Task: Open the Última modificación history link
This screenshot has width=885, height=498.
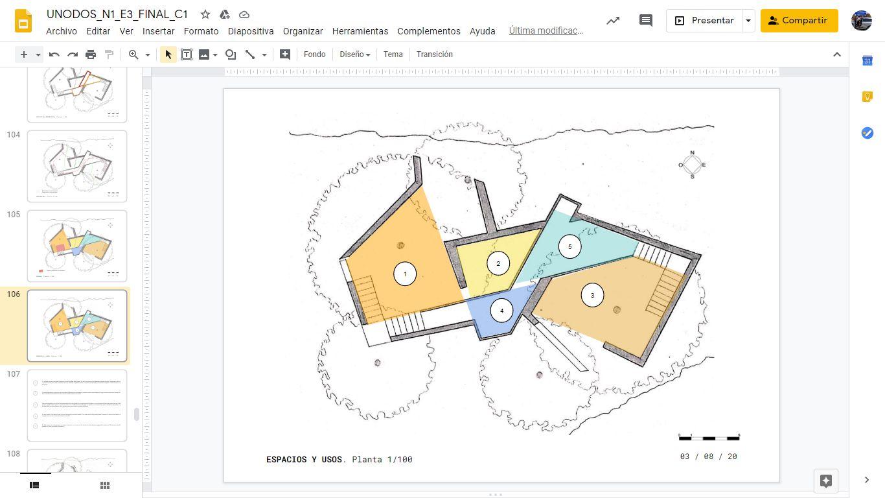Action: pos(546,30)
